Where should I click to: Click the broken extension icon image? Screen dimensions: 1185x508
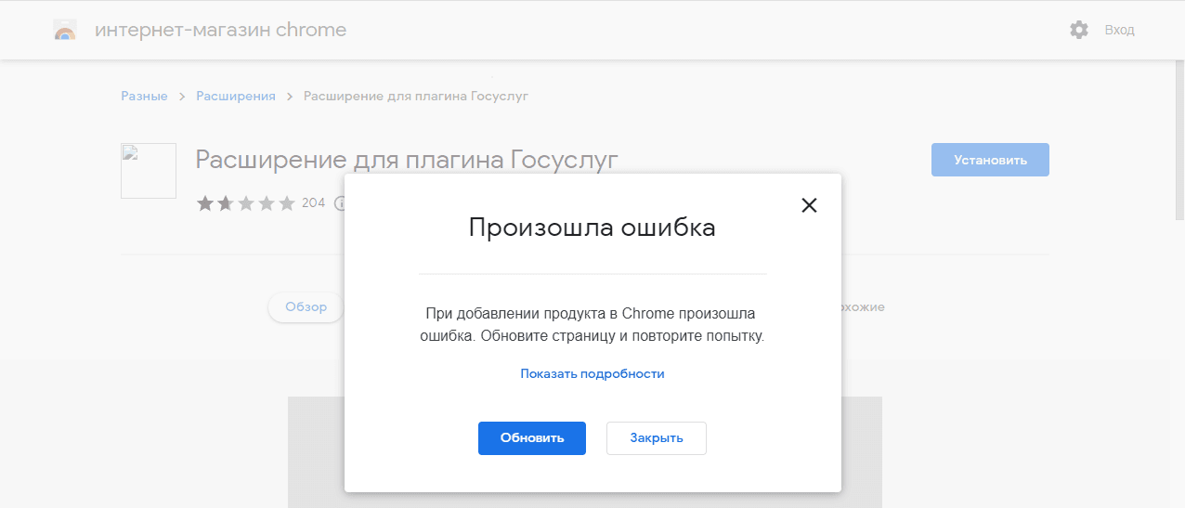click(149, 171)
